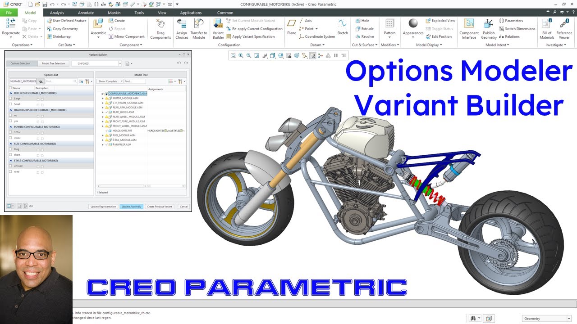Open the Operations group dropdown

pos(23,45)
